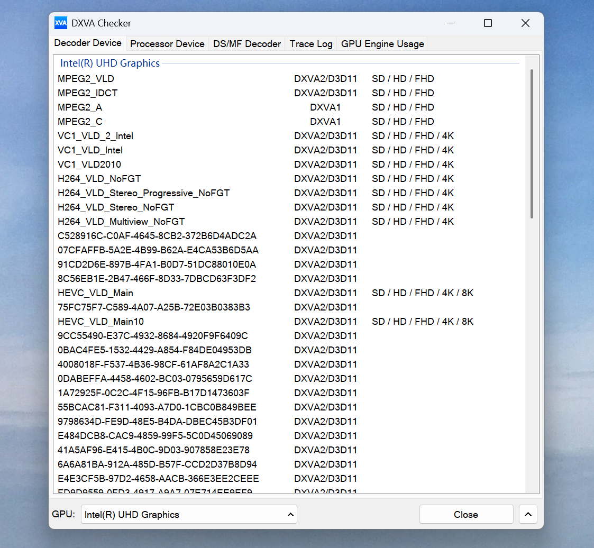Open the GPU selection dropdown
Screen dimensions: 594x548
[189, 514]
